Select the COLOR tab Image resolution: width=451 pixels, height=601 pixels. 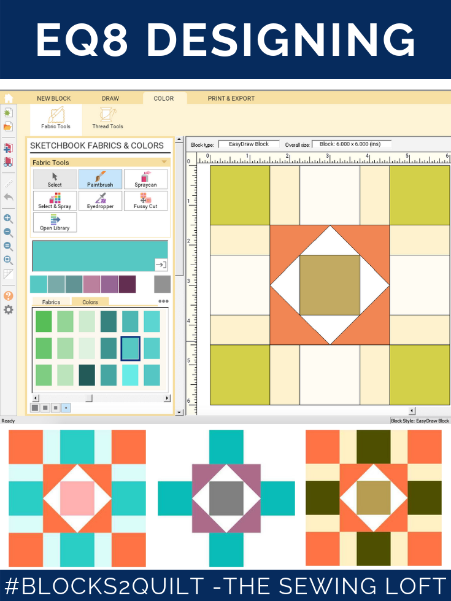(164, 98)
